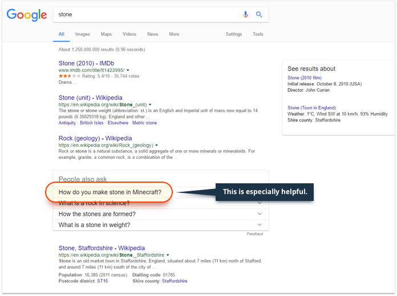This screenshot has height=296, width=397.
Task: Open the Videos tab
Action: pyautogui.click(x=129, y=34)
